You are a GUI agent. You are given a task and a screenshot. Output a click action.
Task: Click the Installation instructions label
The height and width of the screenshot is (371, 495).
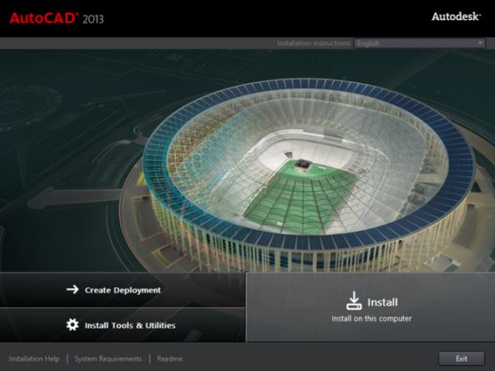[x=314, y=43]
